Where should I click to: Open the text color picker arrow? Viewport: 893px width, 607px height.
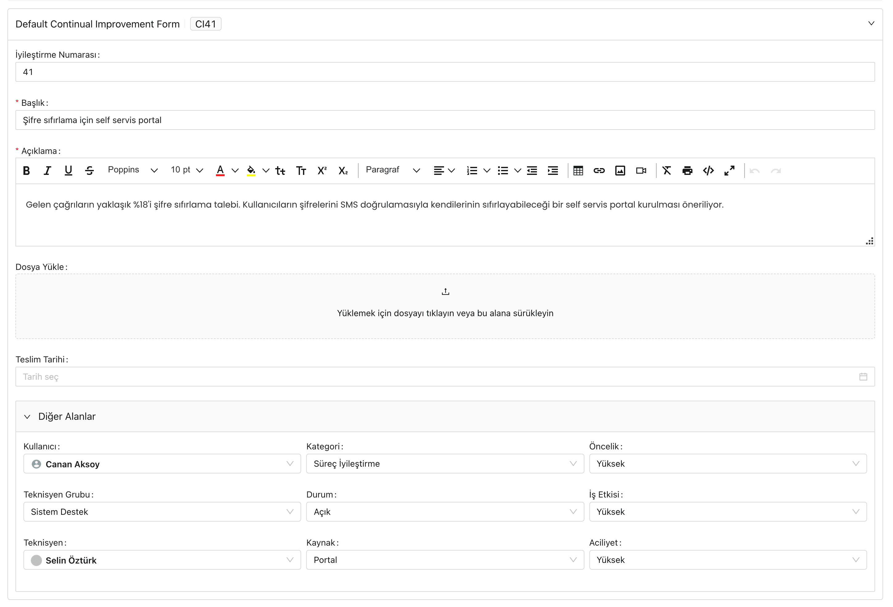click(235, 171)
